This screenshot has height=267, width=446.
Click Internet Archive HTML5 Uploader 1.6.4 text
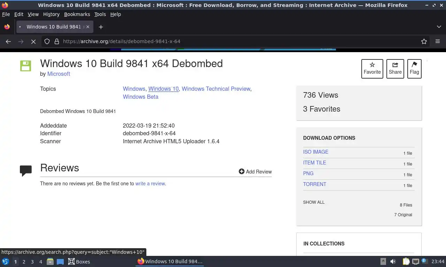(171, 141)
